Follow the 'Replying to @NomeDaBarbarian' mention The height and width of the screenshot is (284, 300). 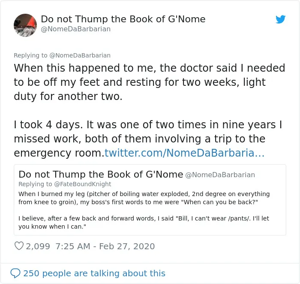tap(80, 55)
